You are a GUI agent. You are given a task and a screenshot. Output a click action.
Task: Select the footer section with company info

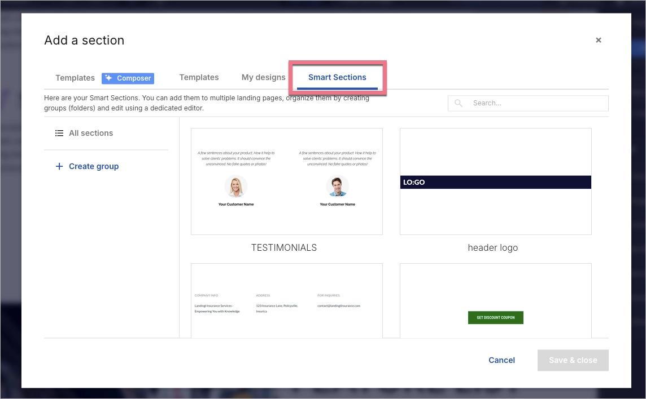(x=286, y=300)
